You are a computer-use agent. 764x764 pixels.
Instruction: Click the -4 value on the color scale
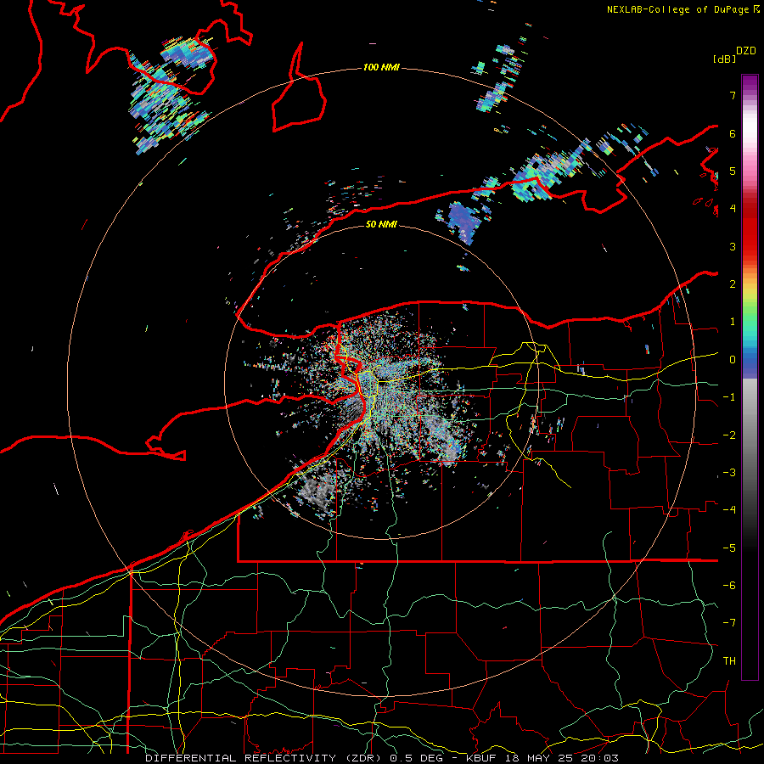pyautogui.click(x=729, y=510)
